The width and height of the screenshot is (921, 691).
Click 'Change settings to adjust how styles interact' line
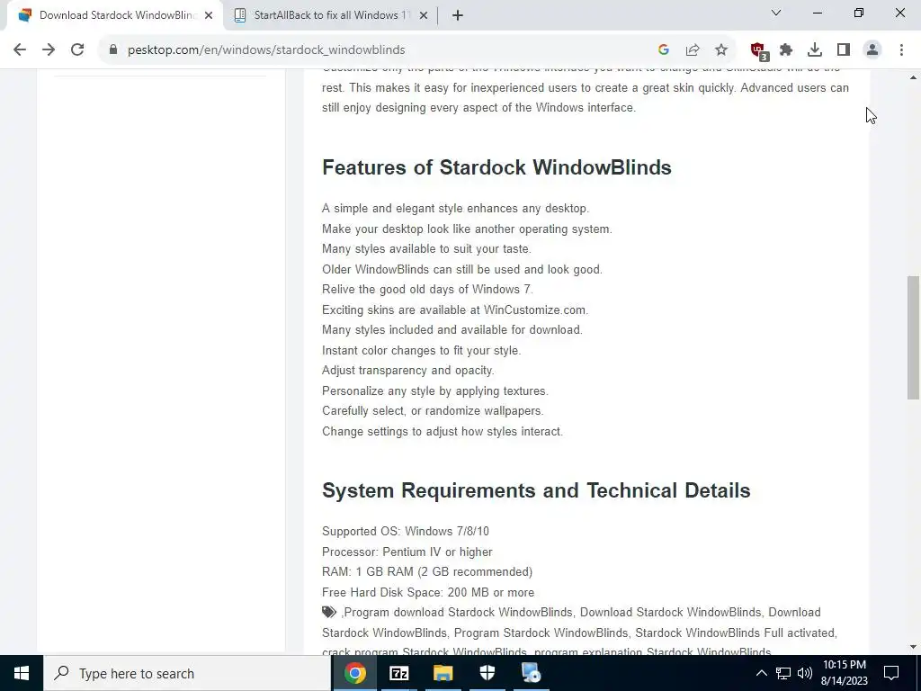443,431
